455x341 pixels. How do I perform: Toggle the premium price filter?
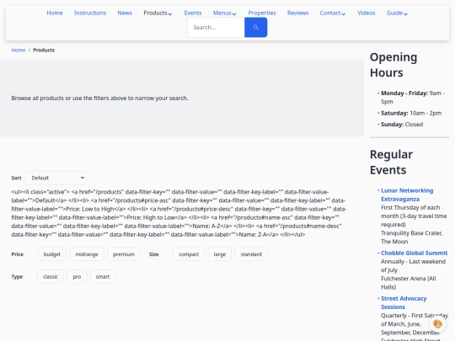tap(124, 254)
